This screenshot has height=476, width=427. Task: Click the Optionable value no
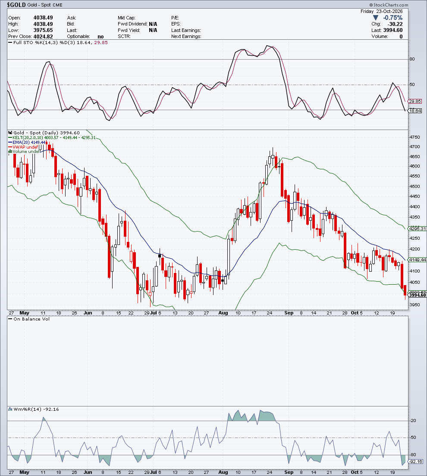[100, 36]
